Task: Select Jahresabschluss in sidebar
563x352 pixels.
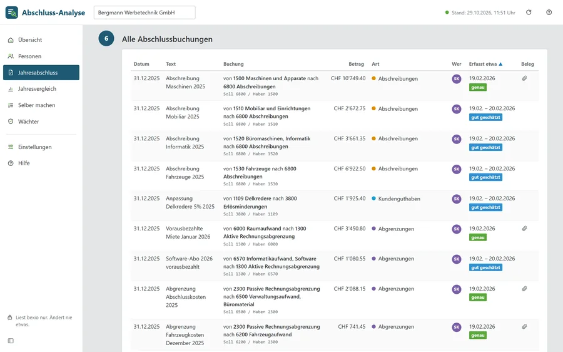Action: [x=41, y=73]
